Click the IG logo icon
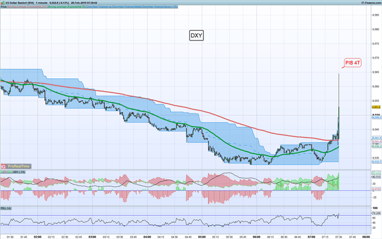Screen dimensions: 382x239 [3, 166]
